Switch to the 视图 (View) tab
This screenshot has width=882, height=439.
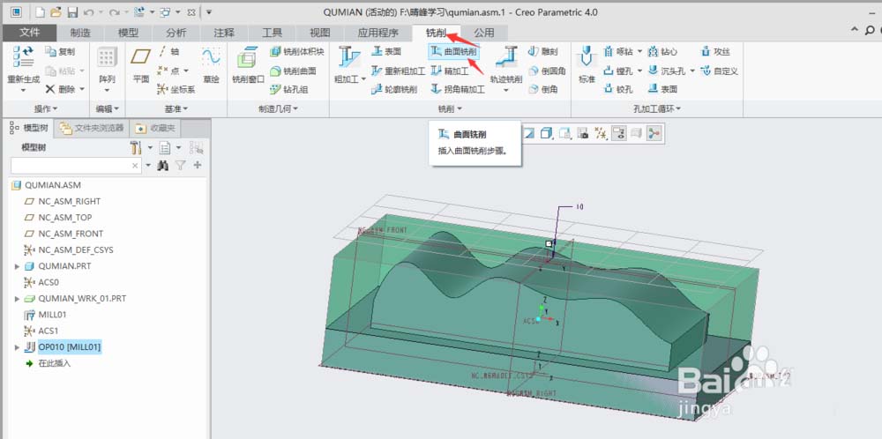[x=319, y=33]
